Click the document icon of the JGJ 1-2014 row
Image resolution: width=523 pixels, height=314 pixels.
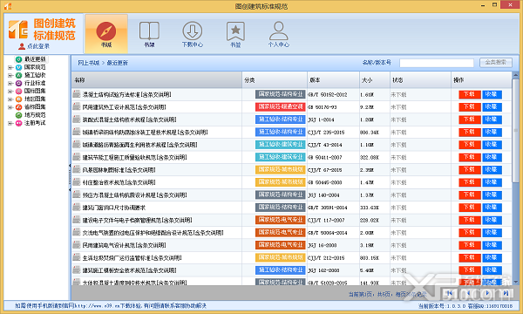[x=77, y=119]
